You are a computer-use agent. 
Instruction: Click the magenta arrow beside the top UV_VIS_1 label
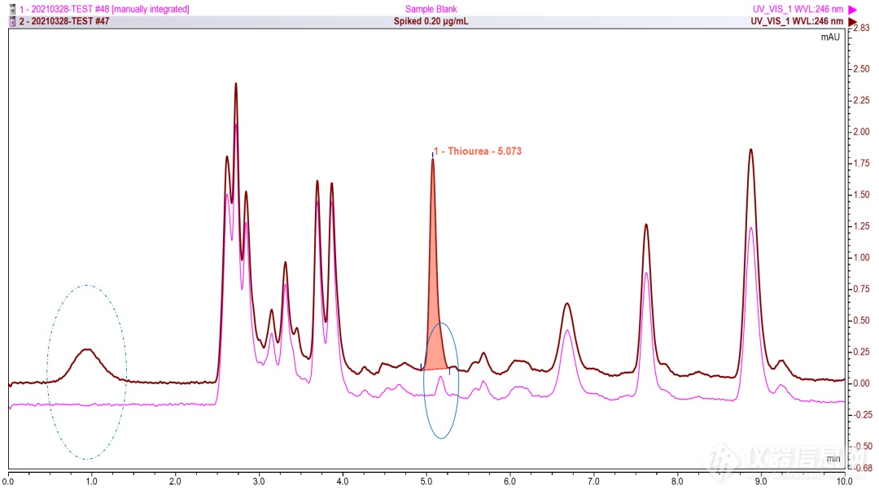point(853,9)
